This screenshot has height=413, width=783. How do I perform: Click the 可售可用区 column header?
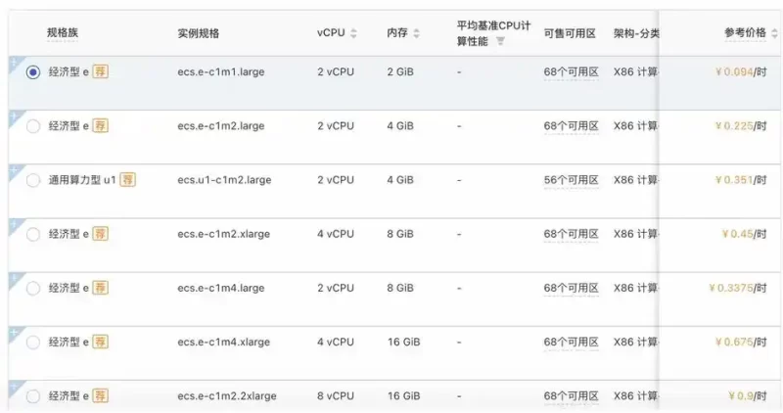coord(571,33)
